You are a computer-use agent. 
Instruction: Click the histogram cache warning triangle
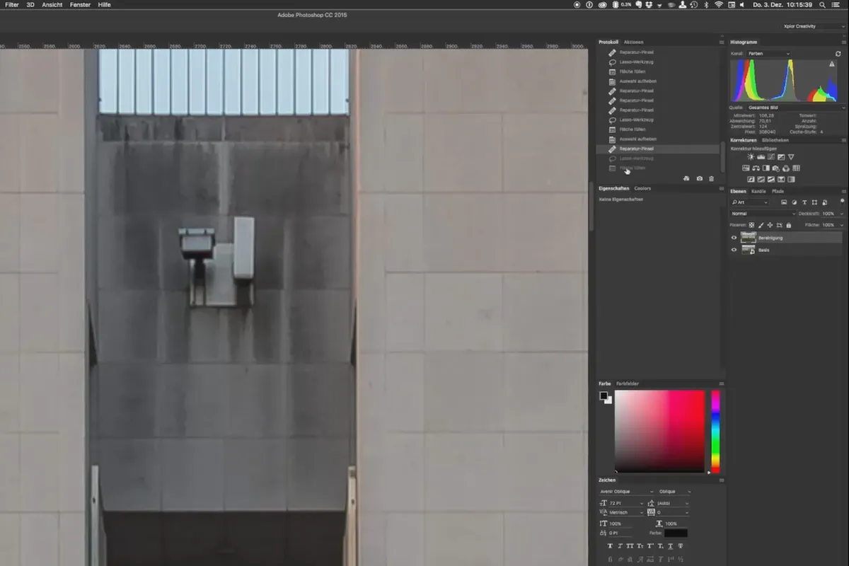(x=832, y=64)
